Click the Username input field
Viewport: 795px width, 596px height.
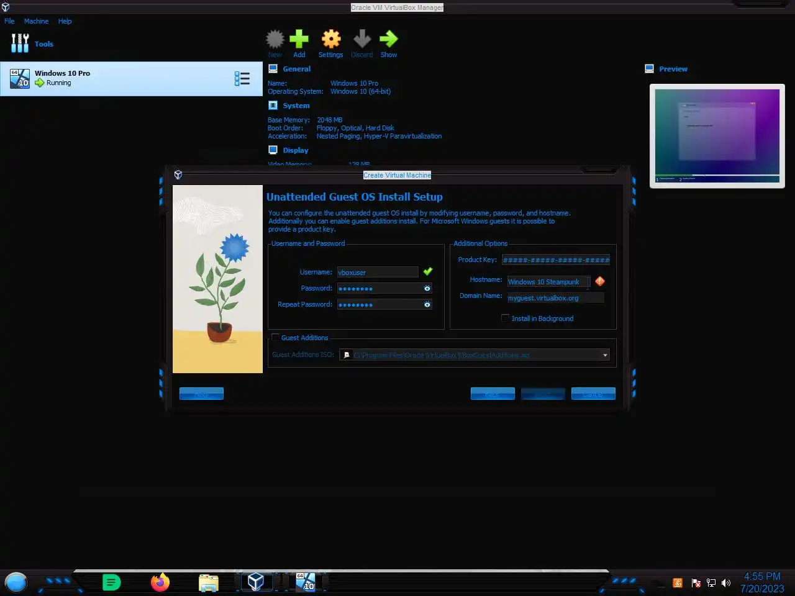tap(378, 272)
